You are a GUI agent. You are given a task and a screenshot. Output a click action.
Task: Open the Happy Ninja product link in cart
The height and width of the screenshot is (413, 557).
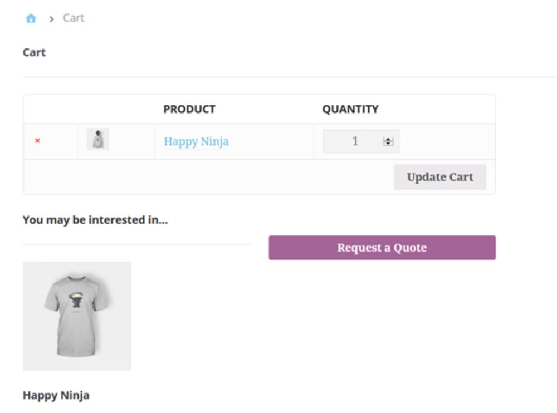[196, 141]
